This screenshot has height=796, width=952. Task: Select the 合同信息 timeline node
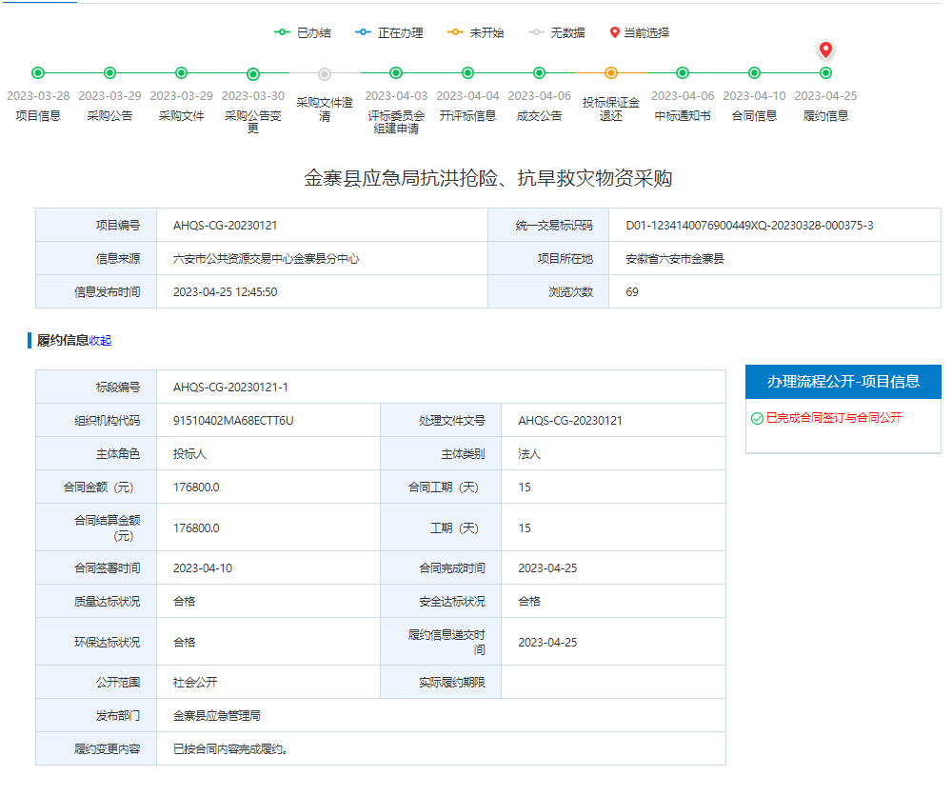[754, 73]
